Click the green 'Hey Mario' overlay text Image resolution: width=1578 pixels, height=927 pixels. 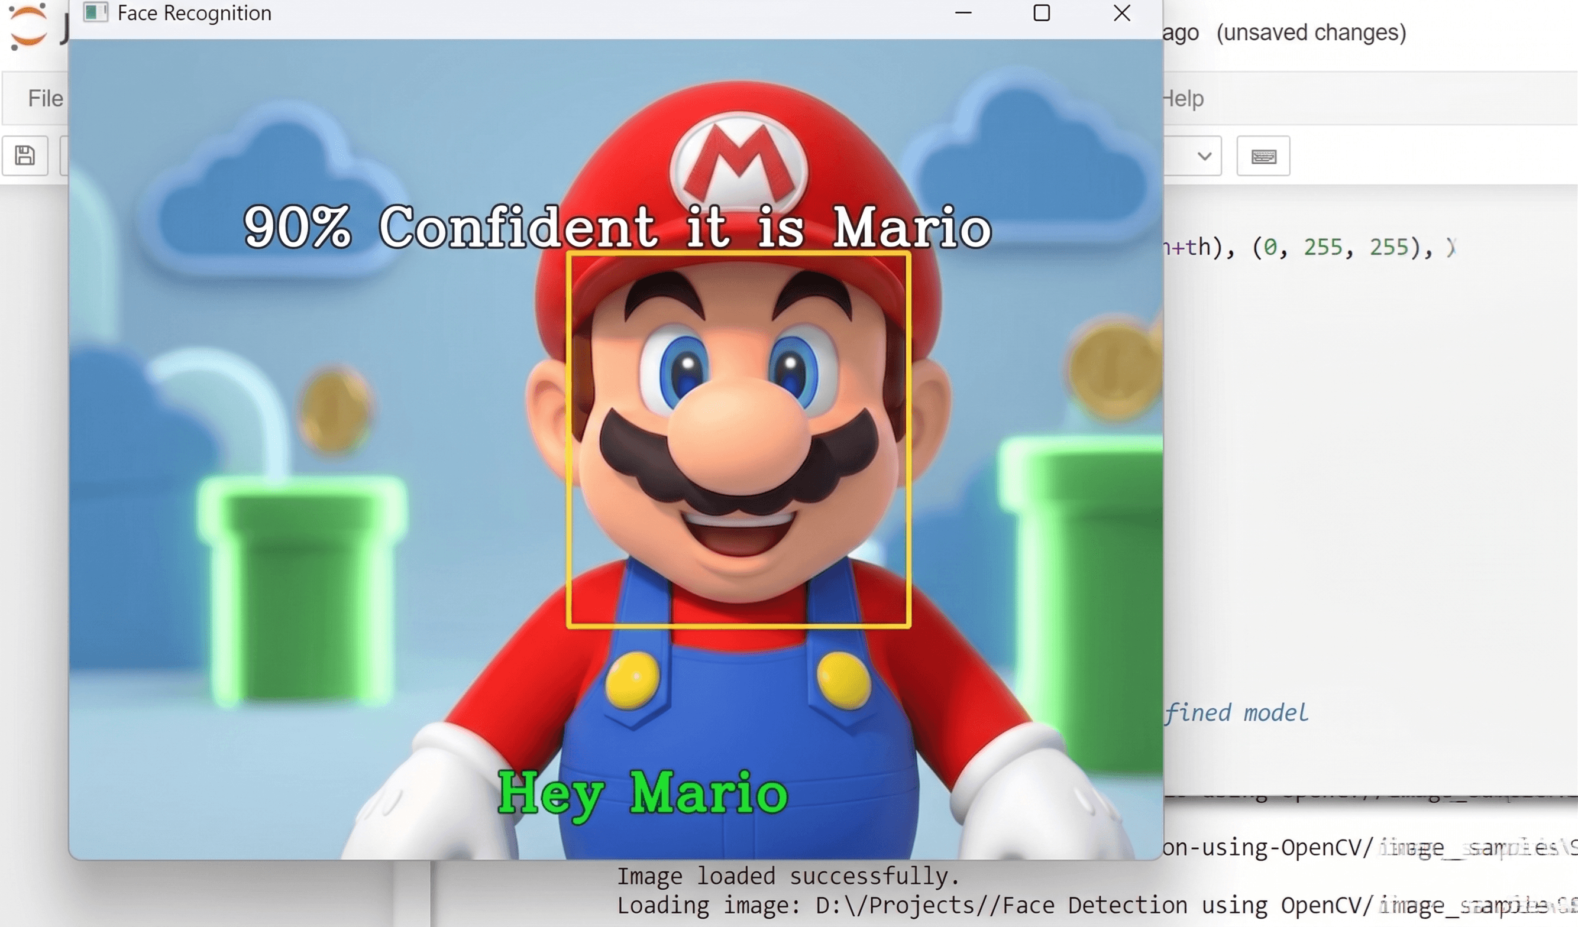643,795
